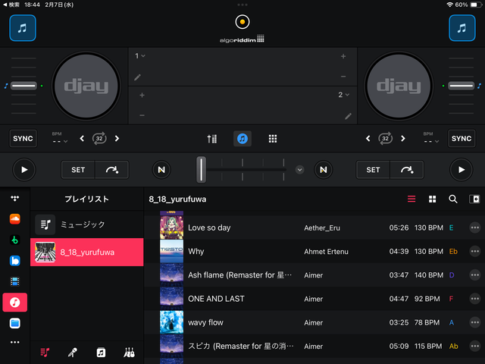Switch to the albums bottom tab

pos(101,353)
